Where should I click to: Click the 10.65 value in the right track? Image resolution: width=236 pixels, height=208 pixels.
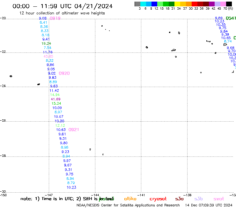pyautogui.click(x=226, y=38)
